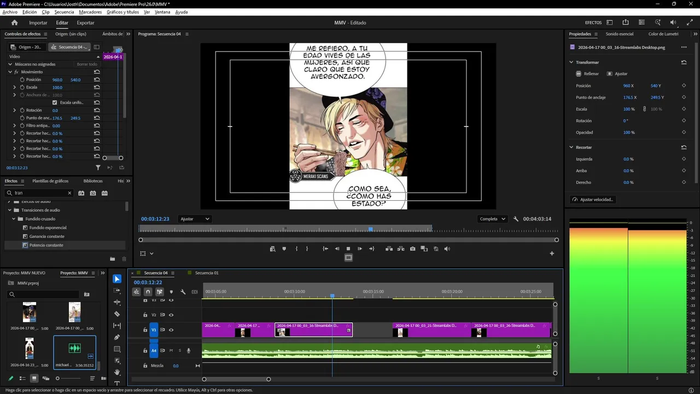Toggle linked selection in timeline
Image resolution: width=700 pixels, height=394 pixels.
(x=160, y=292)
